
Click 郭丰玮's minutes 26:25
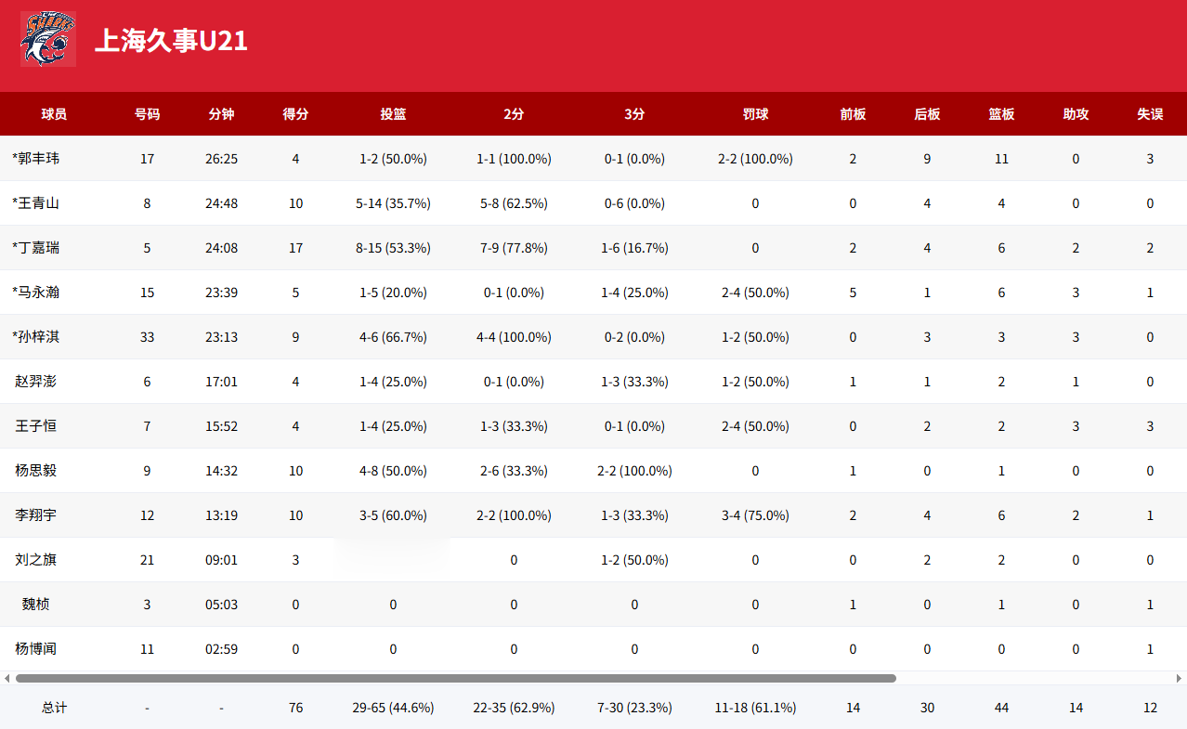tap(221, 159)
